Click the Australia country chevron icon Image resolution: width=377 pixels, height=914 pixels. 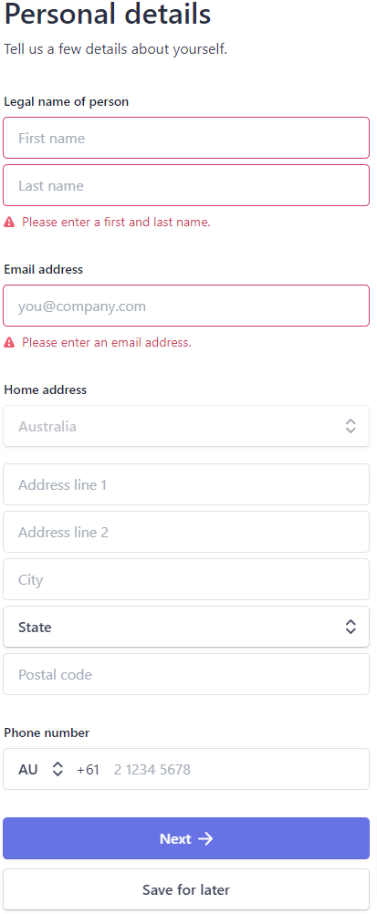351,426
